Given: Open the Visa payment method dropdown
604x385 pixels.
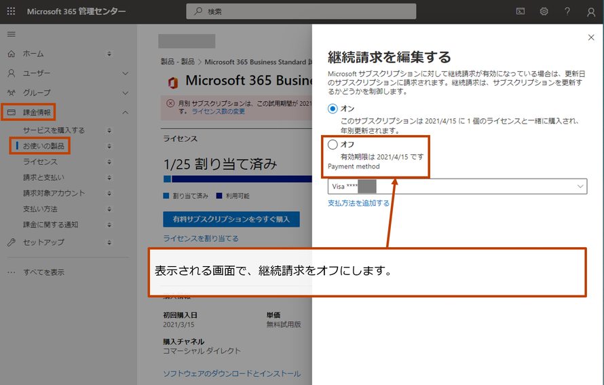Looking at the screenshot, I should click(x=457, y=186).
